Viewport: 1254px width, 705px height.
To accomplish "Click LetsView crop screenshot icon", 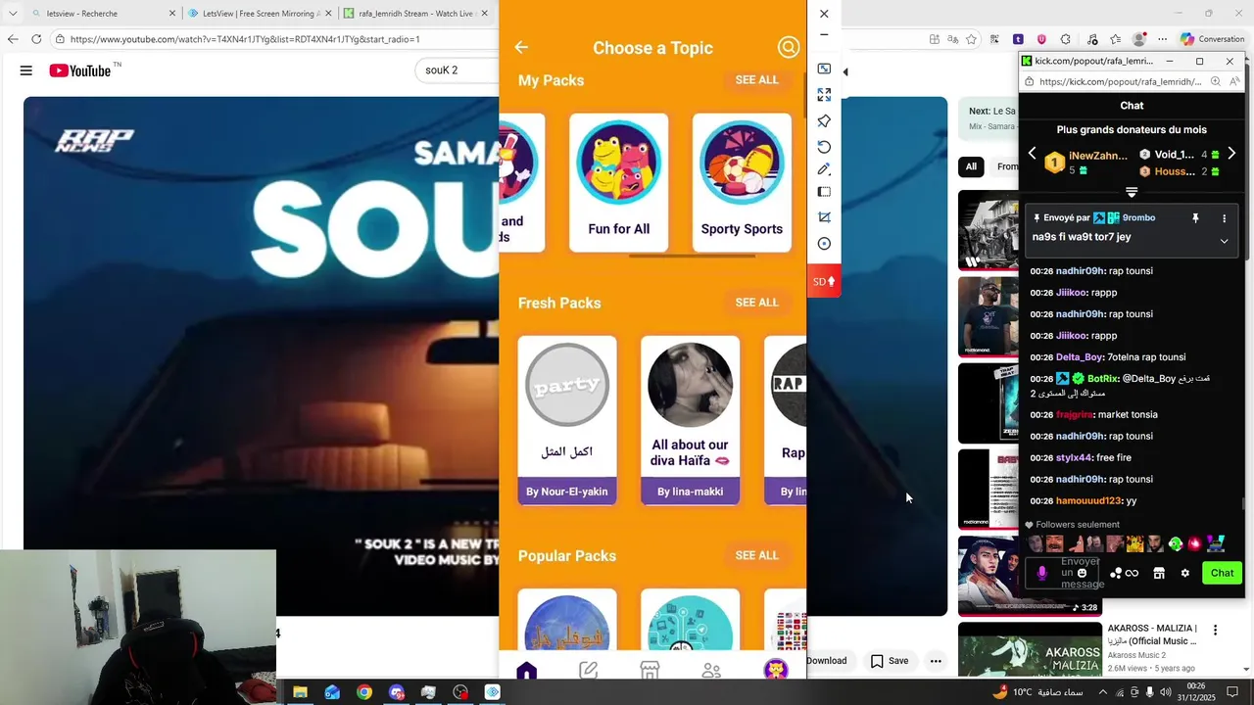I will (824, 217).
